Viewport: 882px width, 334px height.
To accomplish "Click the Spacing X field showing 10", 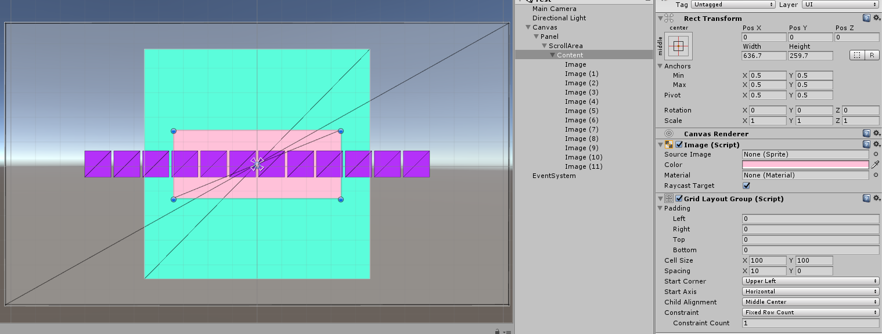I will 768,271.
